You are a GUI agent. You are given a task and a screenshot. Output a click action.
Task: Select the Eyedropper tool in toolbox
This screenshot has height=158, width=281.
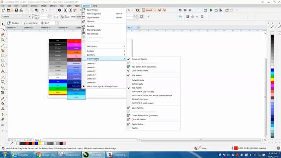(3, 99)
